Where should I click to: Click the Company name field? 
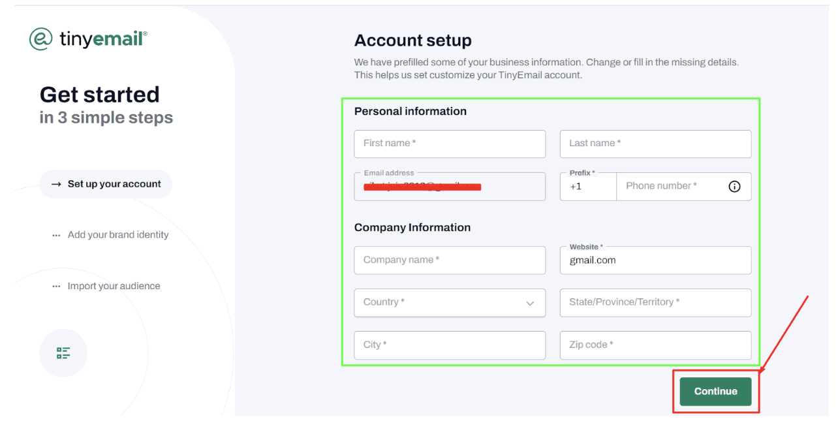click(450, 260)
